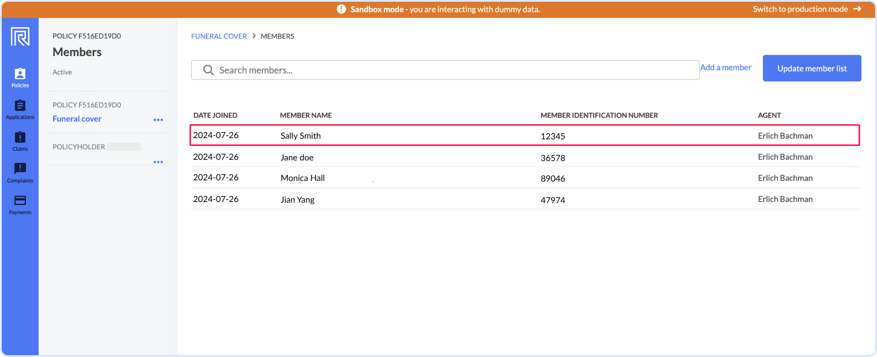Click the search magnifier icon

pos(208,70)
